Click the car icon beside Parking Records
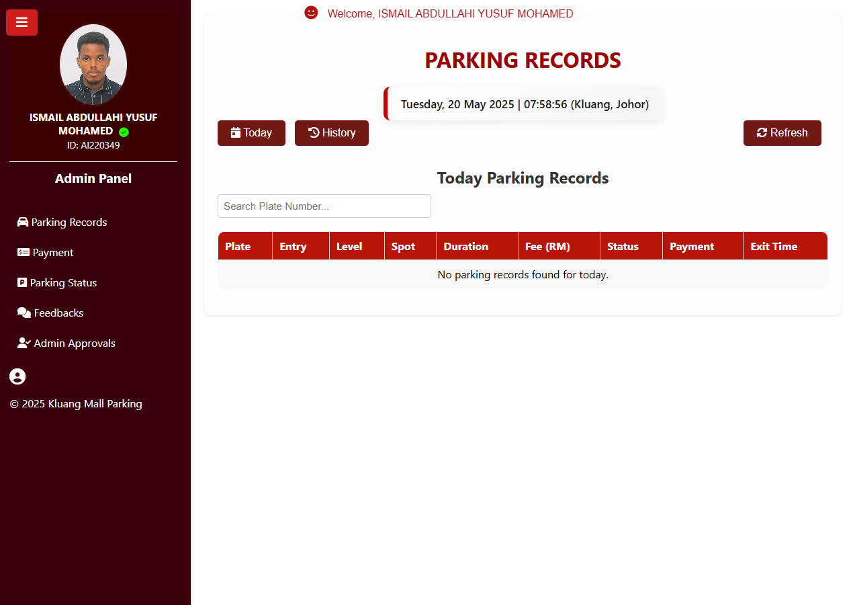Image resolution: width=853 pixels, height=605 pixels. 23,222
